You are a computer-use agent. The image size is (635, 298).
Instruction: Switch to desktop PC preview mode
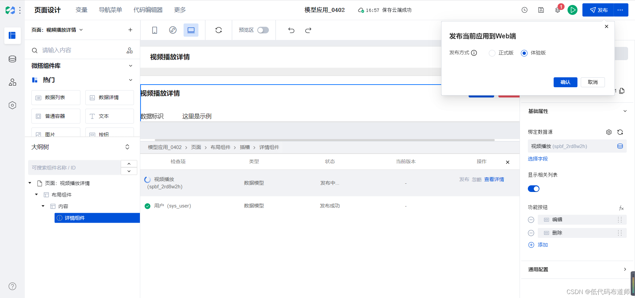point(191,30)
